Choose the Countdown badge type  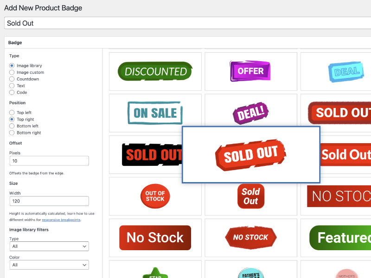[12, 79]
